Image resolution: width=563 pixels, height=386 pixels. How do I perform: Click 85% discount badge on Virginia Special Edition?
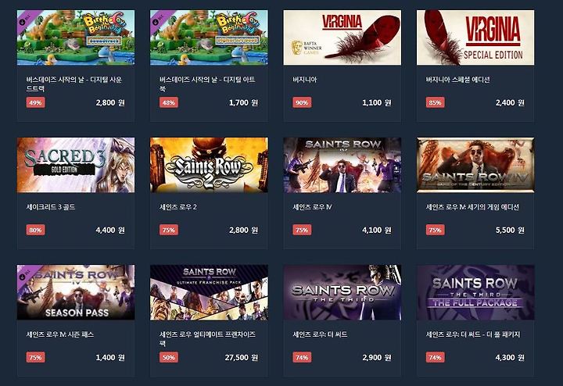coord(436,102)
